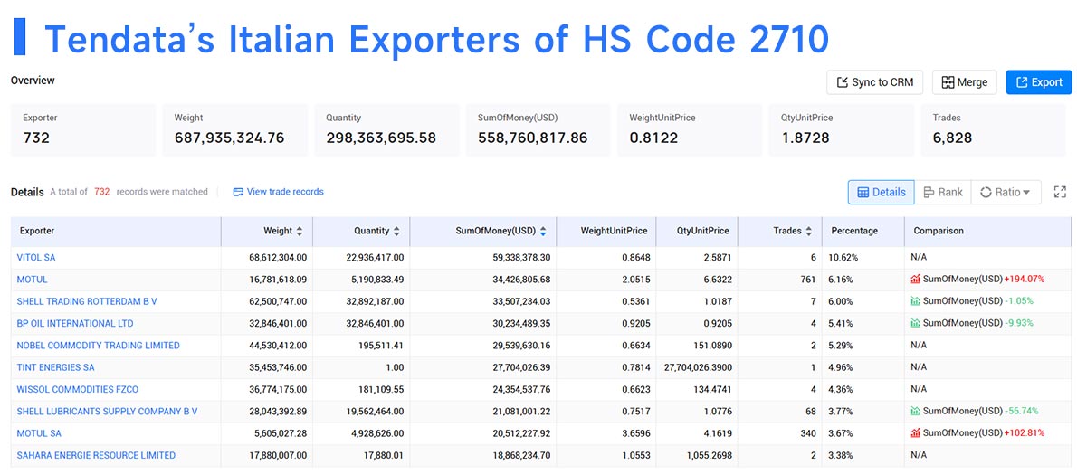Screen dimensions: 1077x475
Task: Click the Exporter 732 summary card
Action: [83, 129]
